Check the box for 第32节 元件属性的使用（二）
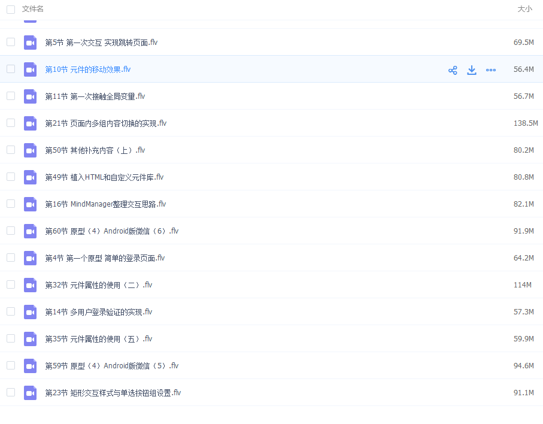 coord(11,284)
